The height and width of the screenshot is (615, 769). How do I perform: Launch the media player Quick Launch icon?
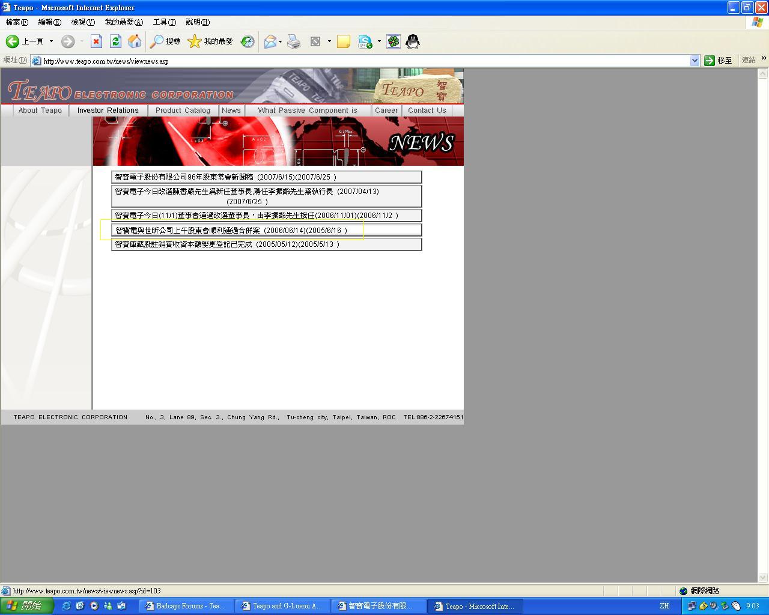point(94,606)
